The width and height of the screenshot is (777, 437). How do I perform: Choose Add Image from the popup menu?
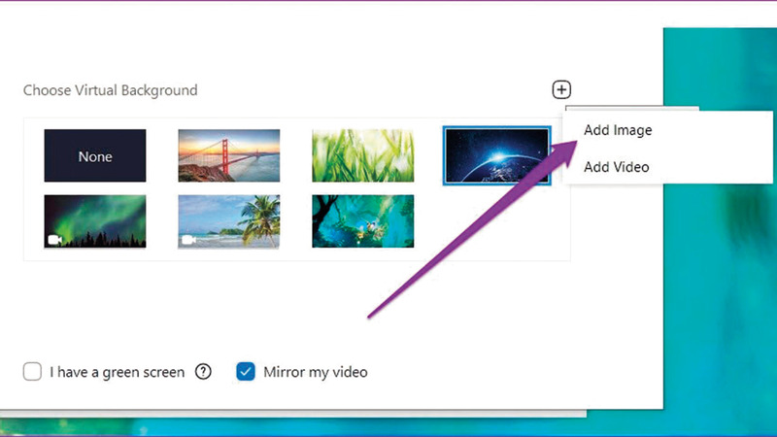(x=618, y=130)
